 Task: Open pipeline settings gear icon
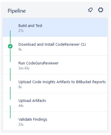100,10
